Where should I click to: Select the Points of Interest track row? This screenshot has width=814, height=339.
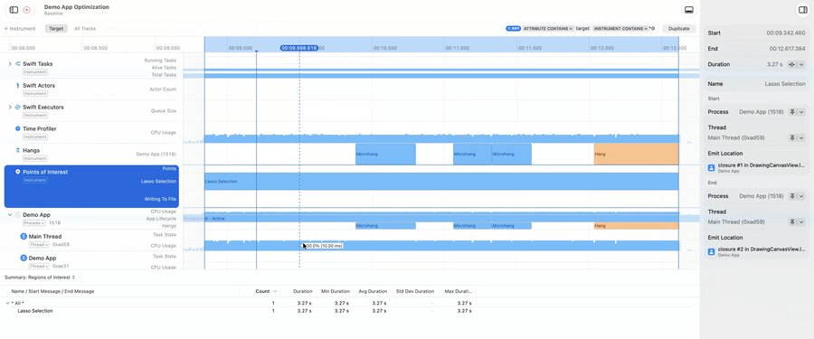tap(91, 186)
